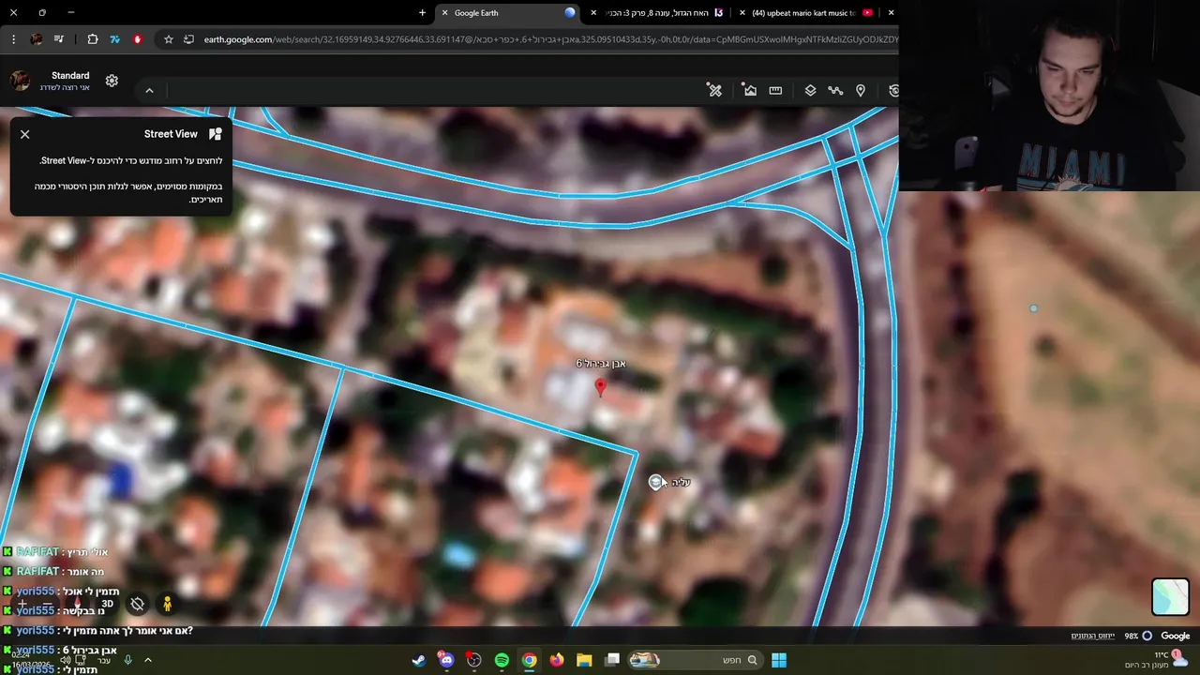The height and width of the screenshot is (675, 1200).
Task: Click the Standard account name label
Action: pyautogui.click(x=70, y=75)
